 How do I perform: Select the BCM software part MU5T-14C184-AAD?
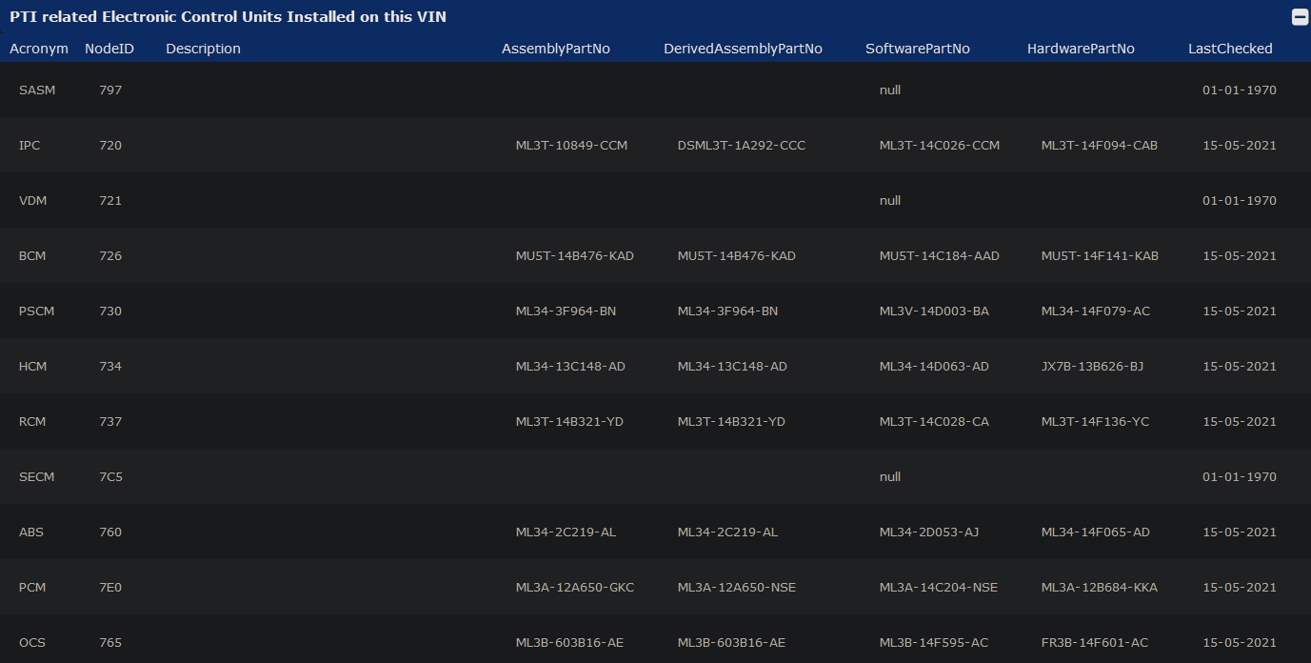(939, 256)
